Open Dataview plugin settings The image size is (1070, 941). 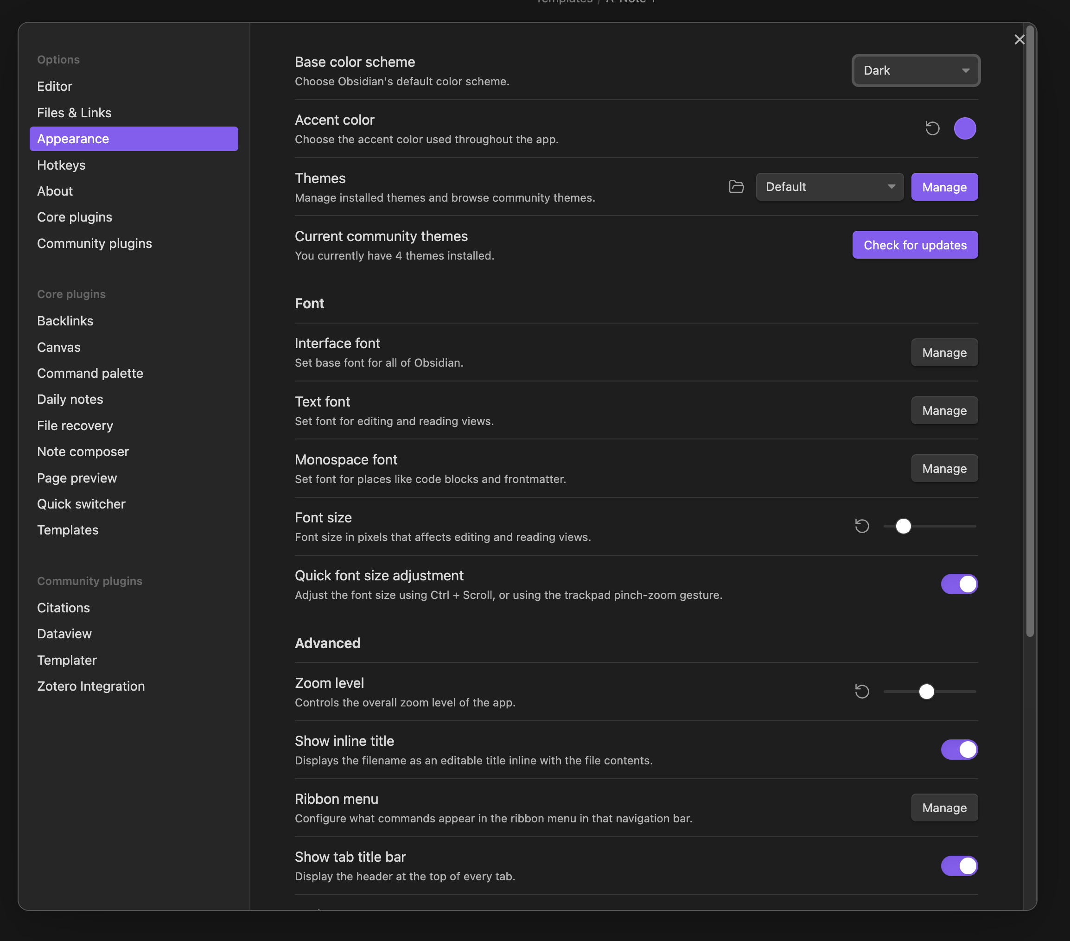point(64,634)
